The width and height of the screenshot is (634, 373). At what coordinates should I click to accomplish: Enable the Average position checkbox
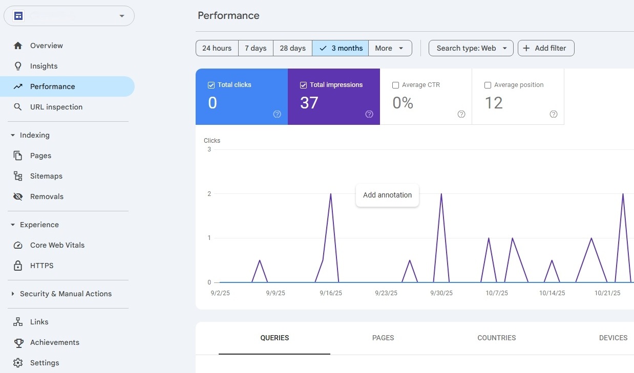[488, 85]
